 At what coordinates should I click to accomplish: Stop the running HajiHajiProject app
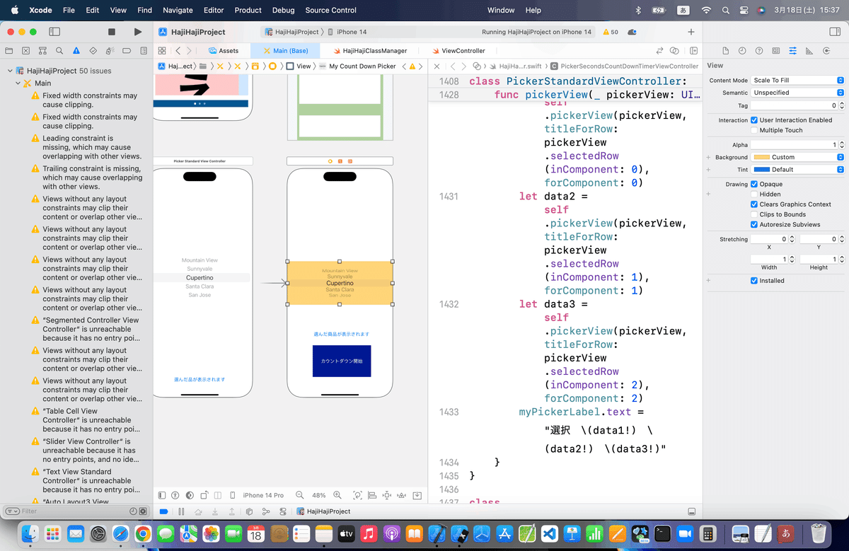point(112,32)
